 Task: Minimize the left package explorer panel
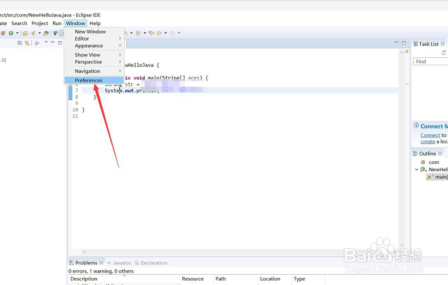point(52,42)
